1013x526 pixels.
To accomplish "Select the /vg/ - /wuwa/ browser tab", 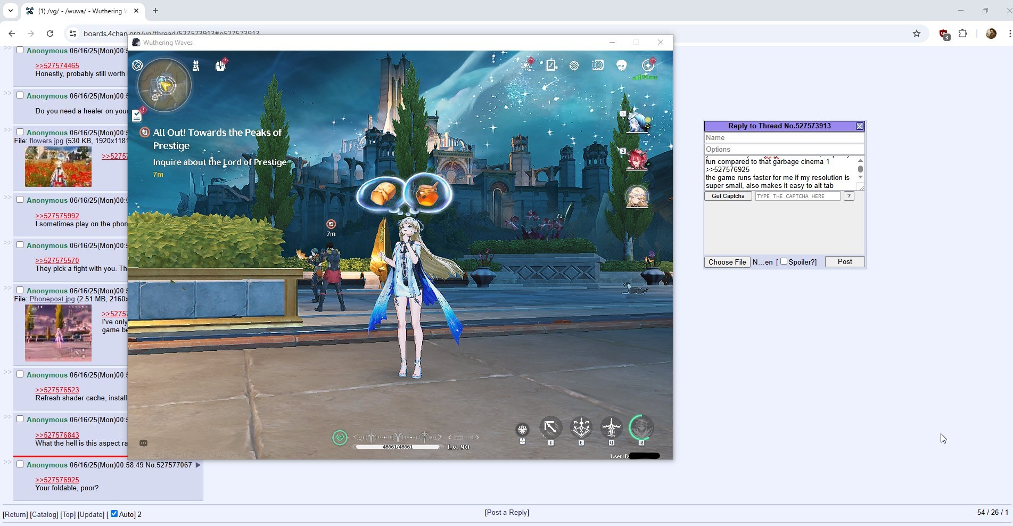I will [83, 11].
